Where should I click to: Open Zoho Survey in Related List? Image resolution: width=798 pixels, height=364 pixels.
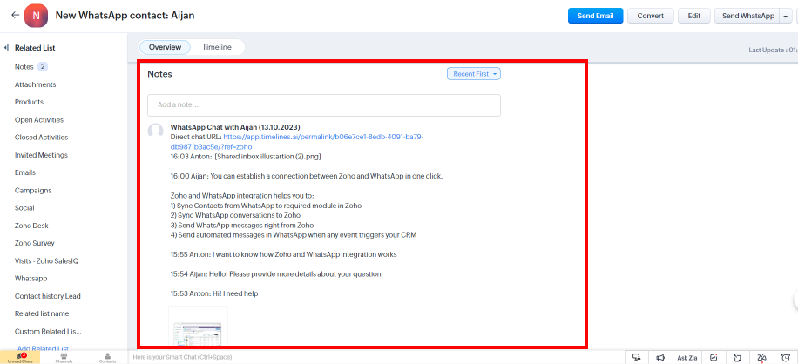35,243
